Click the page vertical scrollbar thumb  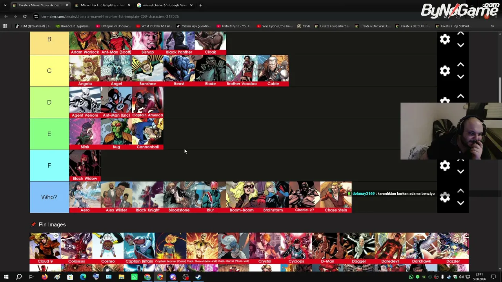tap(500, 90)
